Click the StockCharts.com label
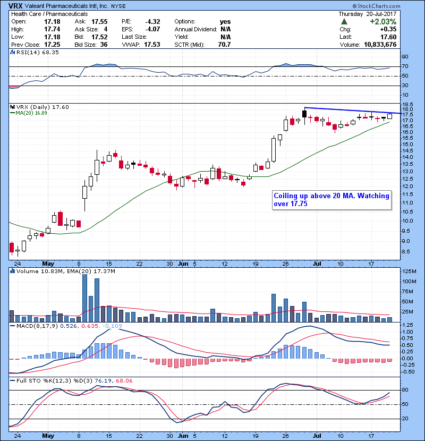Viewport: 425px width, 441px height. (x=376, y=6)
